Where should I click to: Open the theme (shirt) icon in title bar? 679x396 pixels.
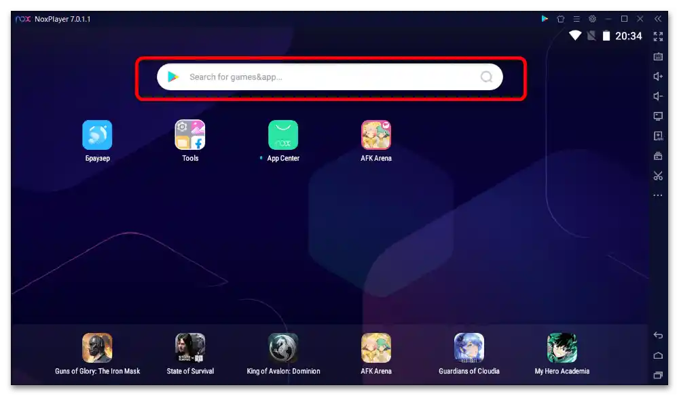(x=561, y=18)
